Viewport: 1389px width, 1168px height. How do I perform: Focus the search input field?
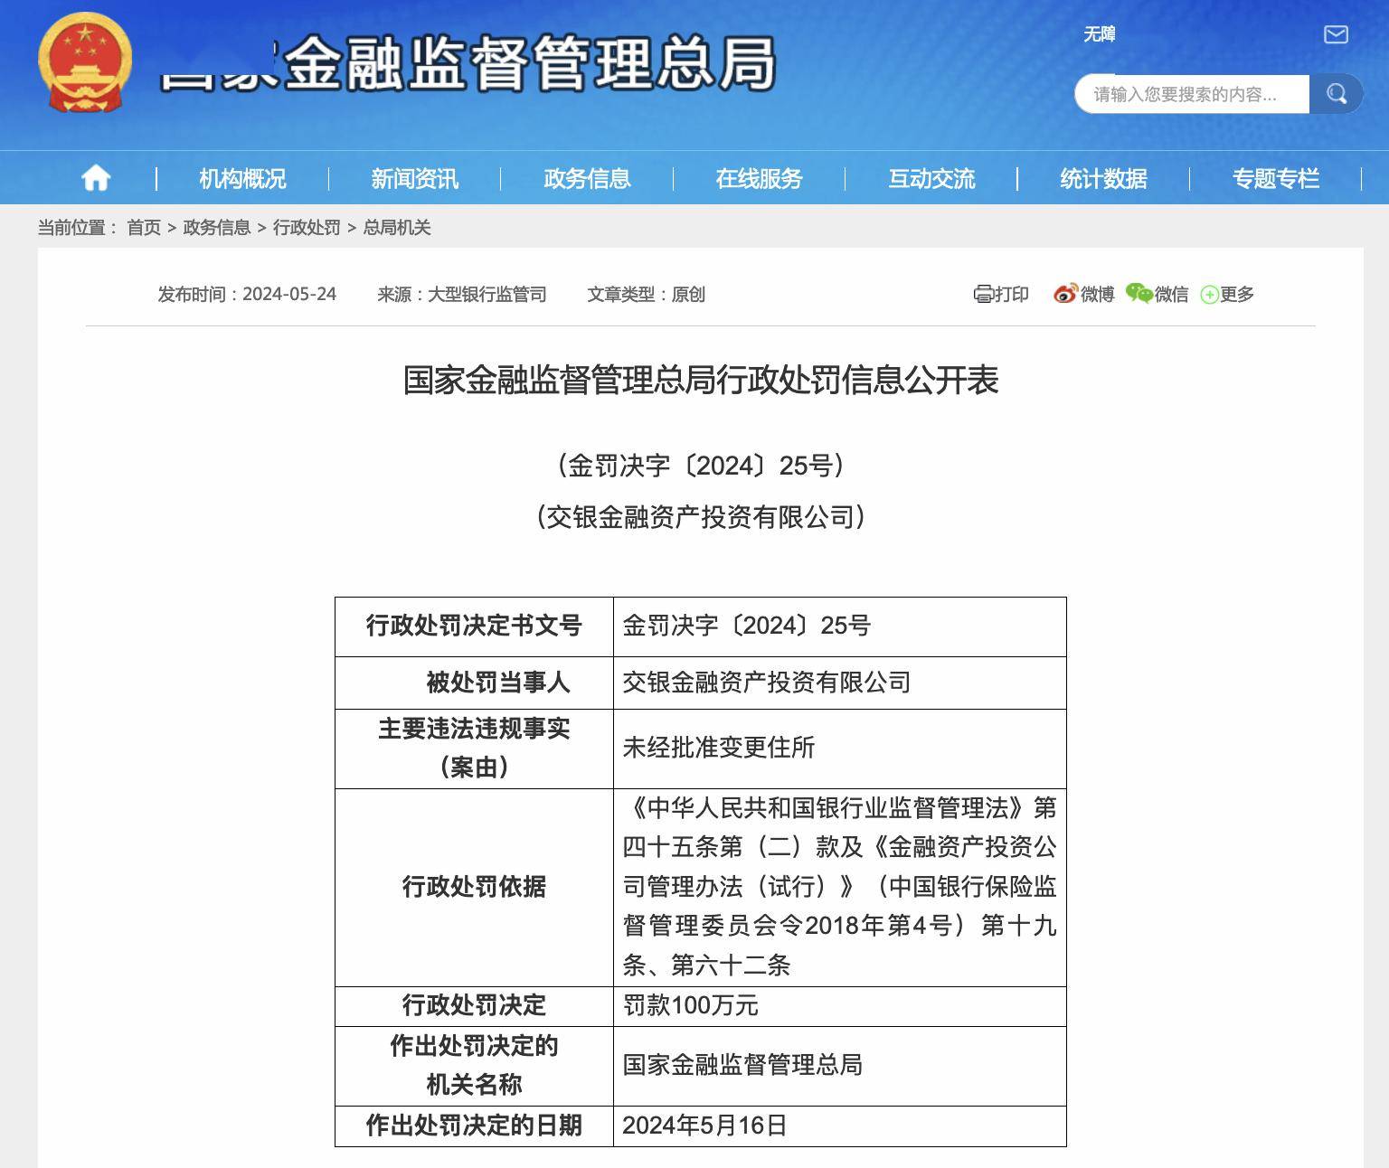pos(1192,94)
